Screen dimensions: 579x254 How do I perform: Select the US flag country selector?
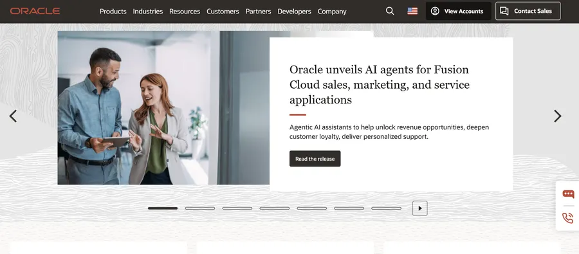pyautogui.click(x=412, y=11)
